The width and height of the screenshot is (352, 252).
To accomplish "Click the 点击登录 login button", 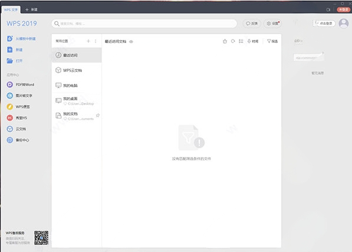I will pos(324,24).
